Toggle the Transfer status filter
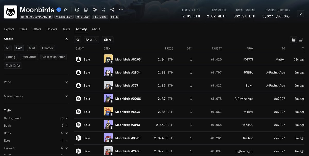Image resolution: width=309 pixels, height=156 pixels. pyautogui.click(x=47, y=48)
